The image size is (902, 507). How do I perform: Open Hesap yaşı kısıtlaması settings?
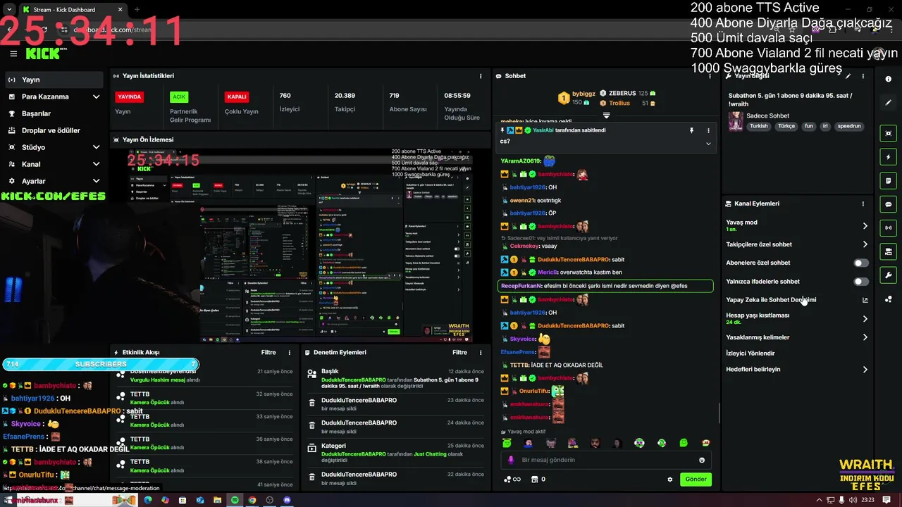pos(797,318)
